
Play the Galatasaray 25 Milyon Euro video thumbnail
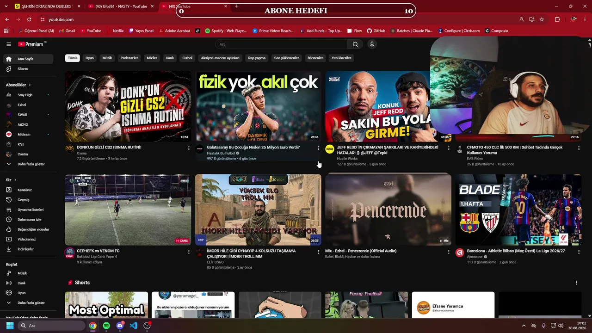pos(258,106)
